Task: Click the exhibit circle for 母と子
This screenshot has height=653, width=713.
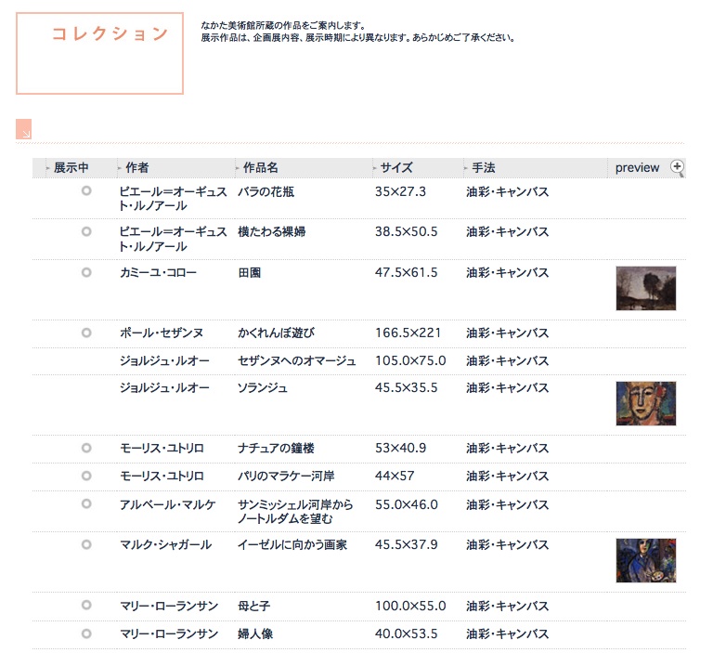Action: point(86,605)
